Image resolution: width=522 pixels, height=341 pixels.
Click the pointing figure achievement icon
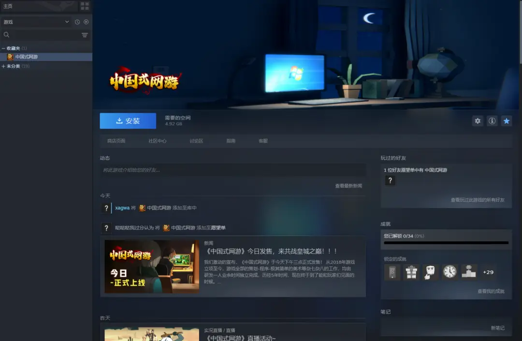tap(431, 272)
